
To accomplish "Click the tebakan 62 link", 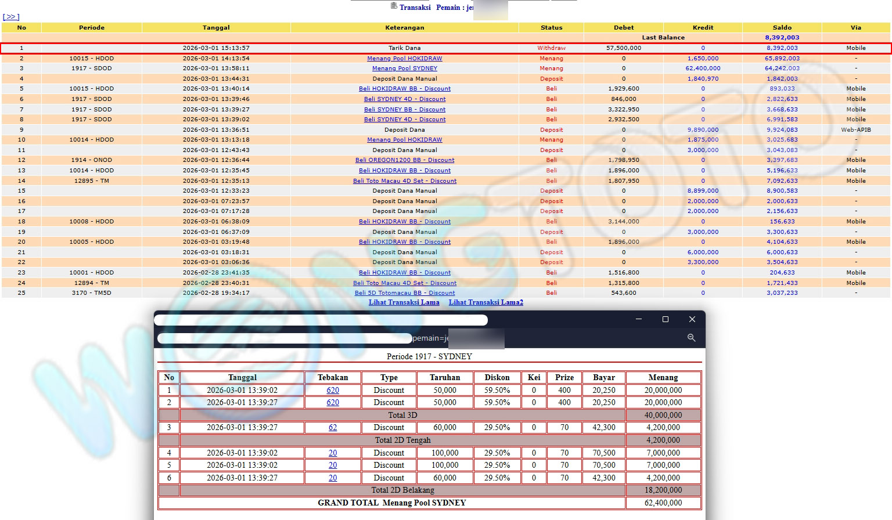I will pos(333,428).
